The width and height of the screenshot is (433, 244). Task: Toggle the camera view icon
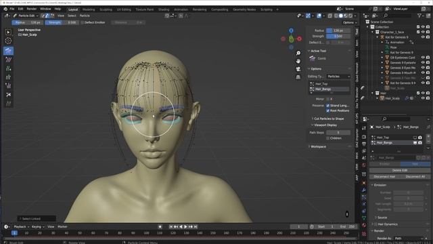pos(298,69)
